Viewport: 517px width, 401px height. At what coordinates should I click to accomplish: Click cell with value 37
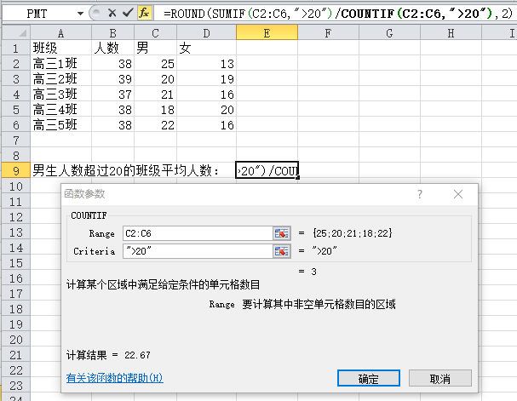coord(112,94)
